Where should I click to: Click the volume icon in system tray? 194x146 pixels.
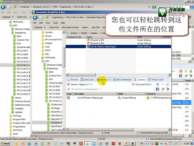pos(179,143)
